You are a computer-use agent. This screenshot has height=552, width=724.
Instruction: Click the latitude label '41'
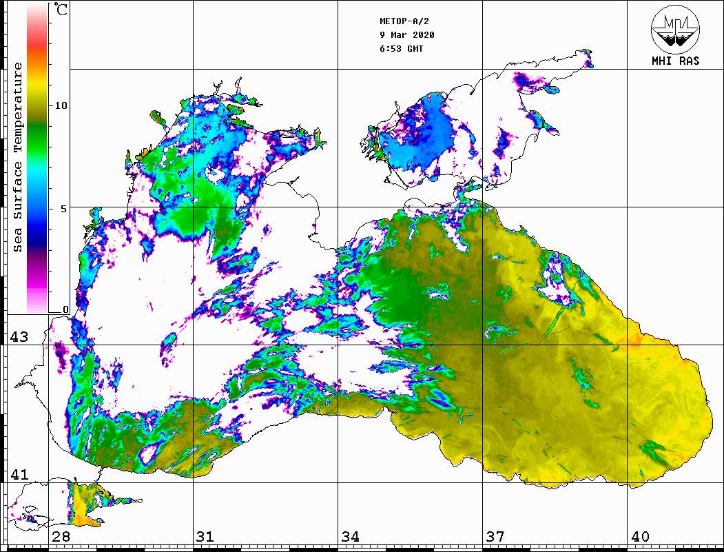click(x=19, y=474)
